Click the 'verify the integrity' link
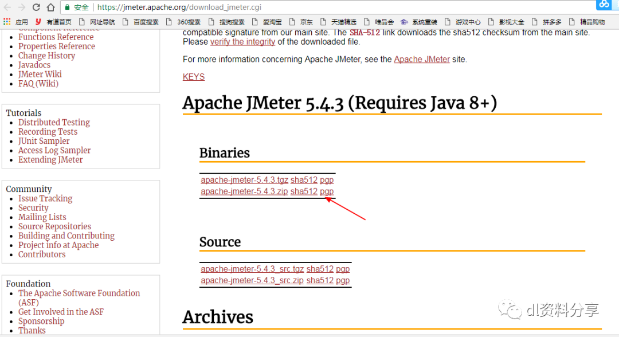This screenshot has height=337, width=619. (242, 41)
